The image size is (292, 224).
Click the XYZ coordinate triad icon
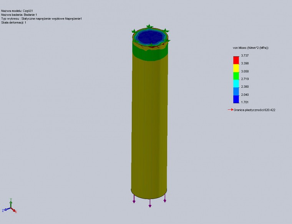[x=10, y=206]
